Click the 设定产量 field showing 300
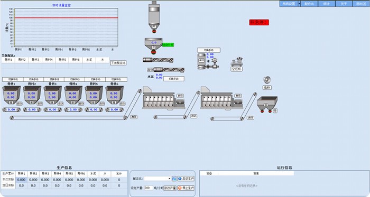The width and height of the screenshot is (370, 197). tap(149, 188)
